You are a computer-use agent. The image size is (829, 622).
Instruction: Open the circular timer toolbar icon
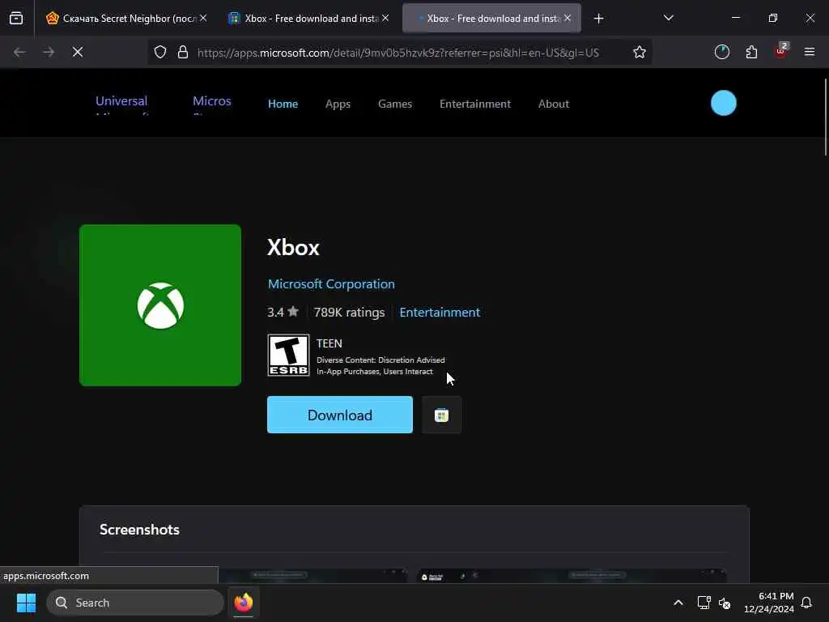(721, 52)
